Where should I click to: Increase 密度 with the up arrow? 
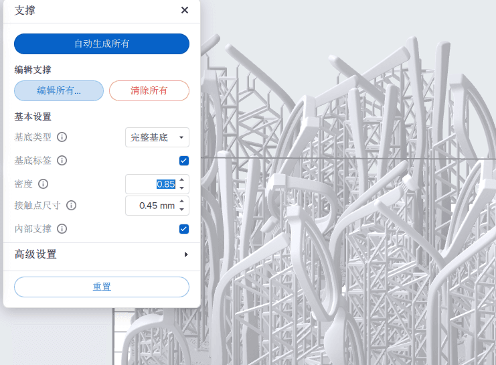pyautogui.click(x=182, y=180)
